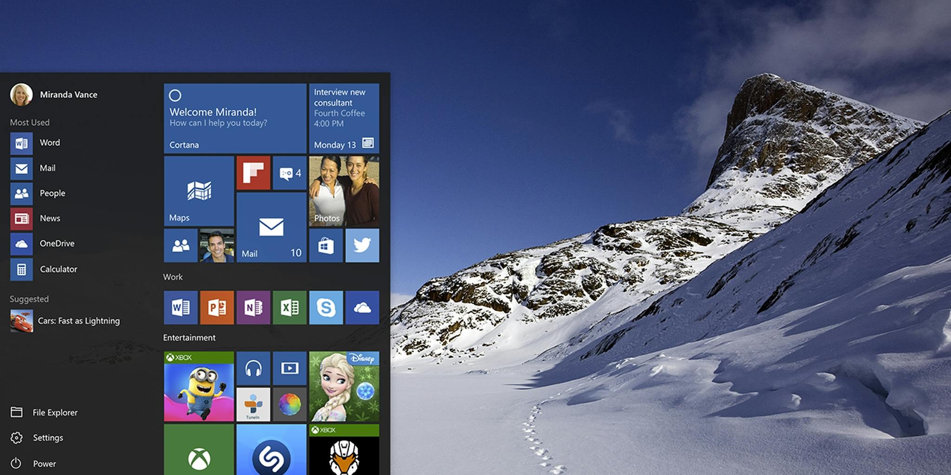Open the messaging tile showing 4
Viewport: 951px width, 475px height.
(290, 173)
